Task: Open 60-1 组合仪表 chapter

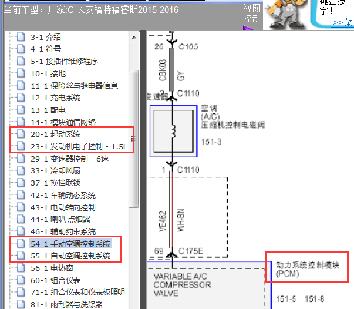Action: coord(56,280)
